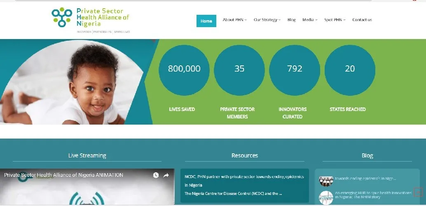Open the first blog post thumbnail image
The width and height of the screenshot is (426, 206).
tap(326, 181)
